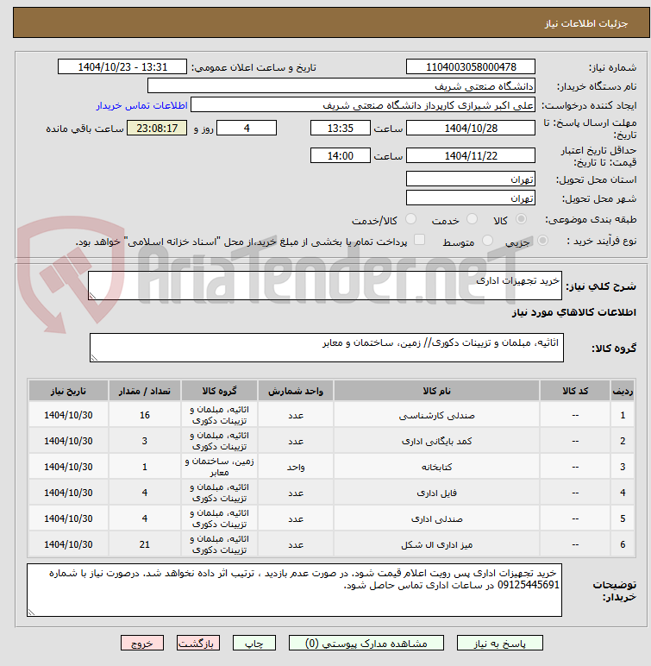Click the ردیف column header
Image resolution: width=651 pixels, height=666 pixels.
pos(623,391)
